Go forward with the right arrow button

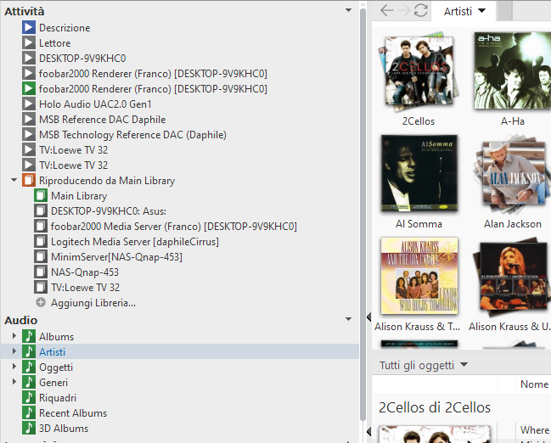click(x=404, y=10)
